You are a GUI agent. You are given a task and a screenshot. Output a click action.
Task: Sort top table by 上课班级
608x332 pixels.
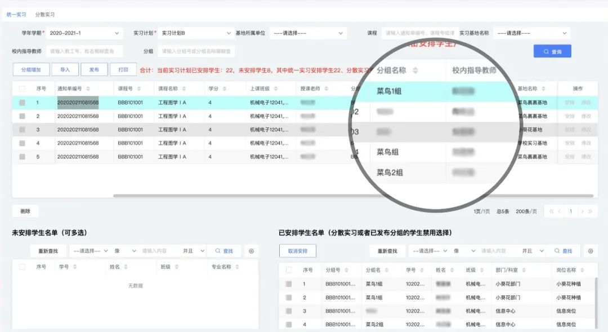pos(276,89)
